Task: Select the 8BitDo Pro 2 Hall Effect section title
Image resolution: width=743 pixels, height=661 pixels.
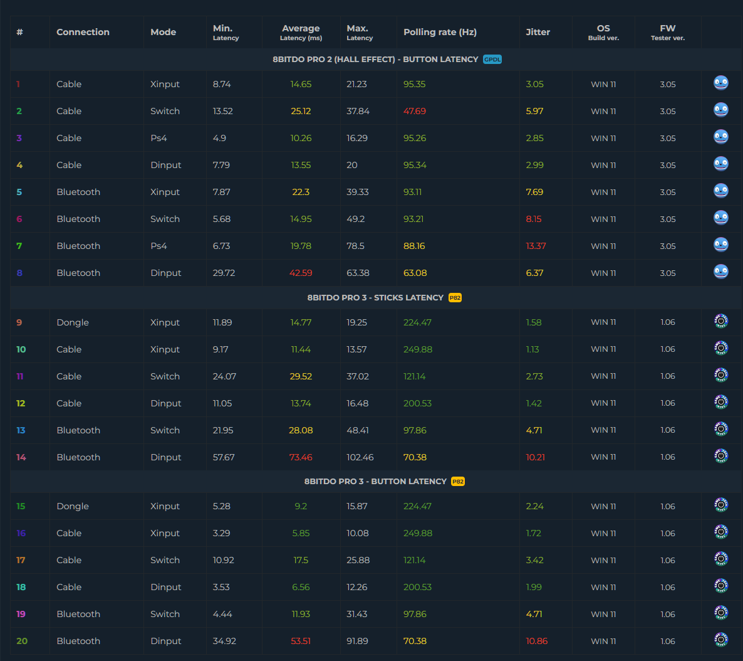Action: point(375,60)
